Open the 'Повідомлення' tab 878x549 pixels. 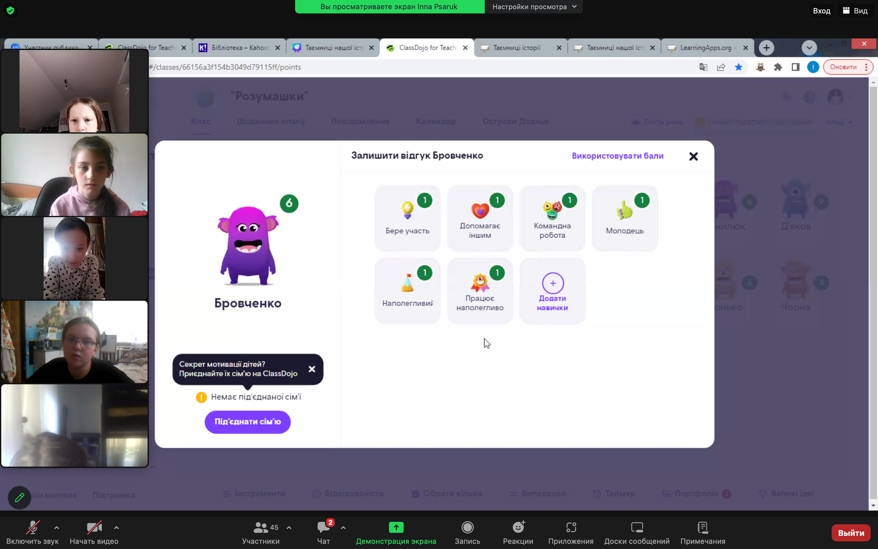[360, 121]
